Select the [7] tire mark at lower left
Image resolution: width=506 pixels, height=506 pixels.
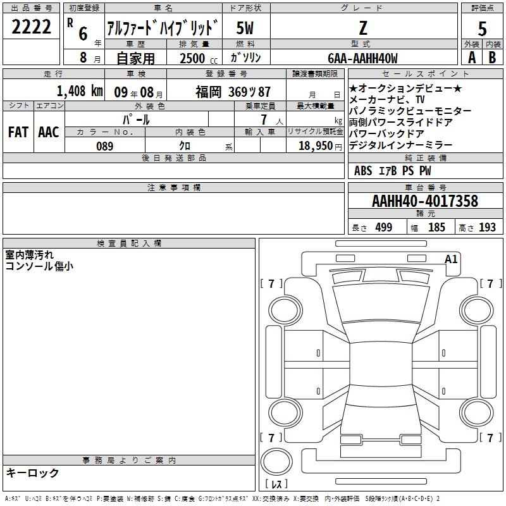tap(272, 438)
